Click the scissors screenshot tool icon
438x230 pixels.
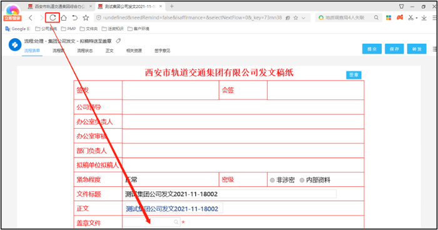410,17
